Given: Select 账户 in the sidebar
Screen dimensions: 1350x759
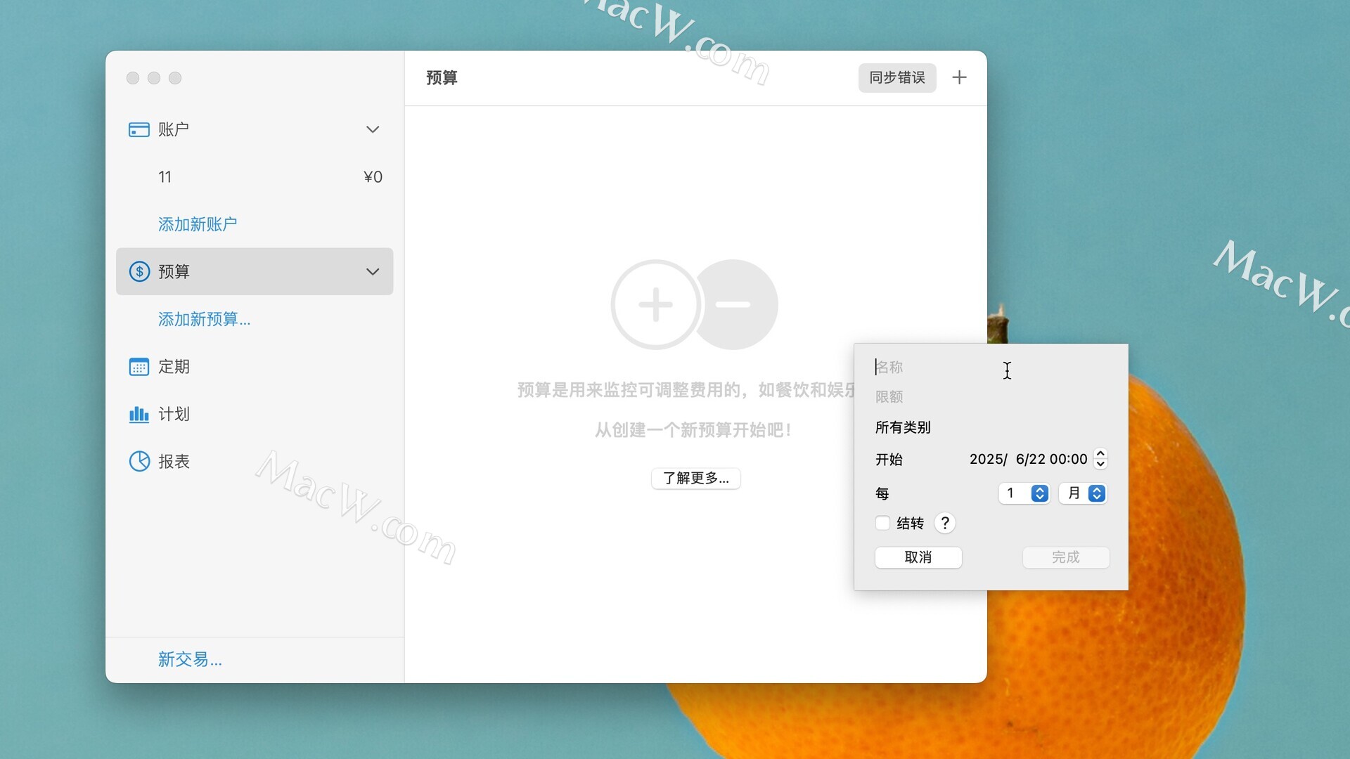Looking at the screenshot, I should 255,129.
